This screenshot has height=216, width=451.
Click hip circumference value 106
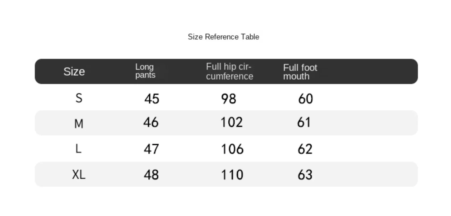click(232, 149)
